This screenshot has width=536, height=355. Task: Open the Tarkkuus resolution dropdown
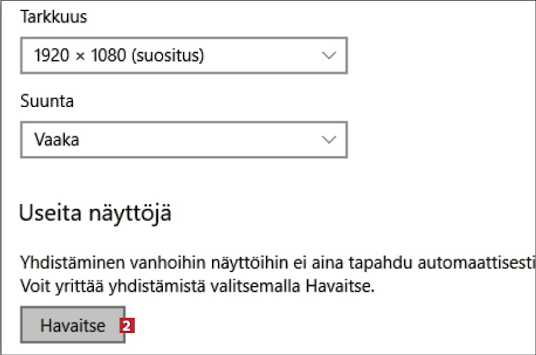tap(184, 55)
